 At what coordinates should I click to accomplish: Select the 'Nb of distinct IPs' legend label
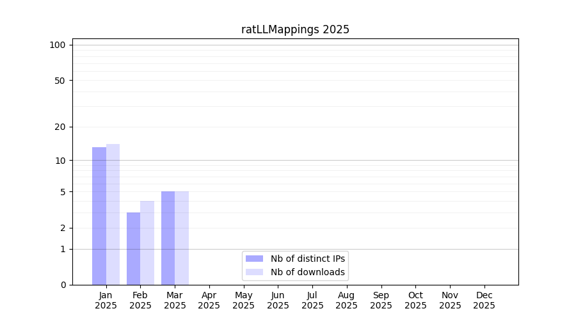308,259
